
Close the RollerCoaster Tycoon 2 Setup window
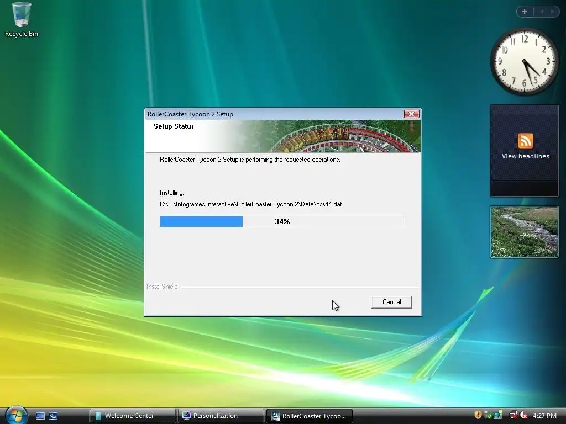[411, 114]
